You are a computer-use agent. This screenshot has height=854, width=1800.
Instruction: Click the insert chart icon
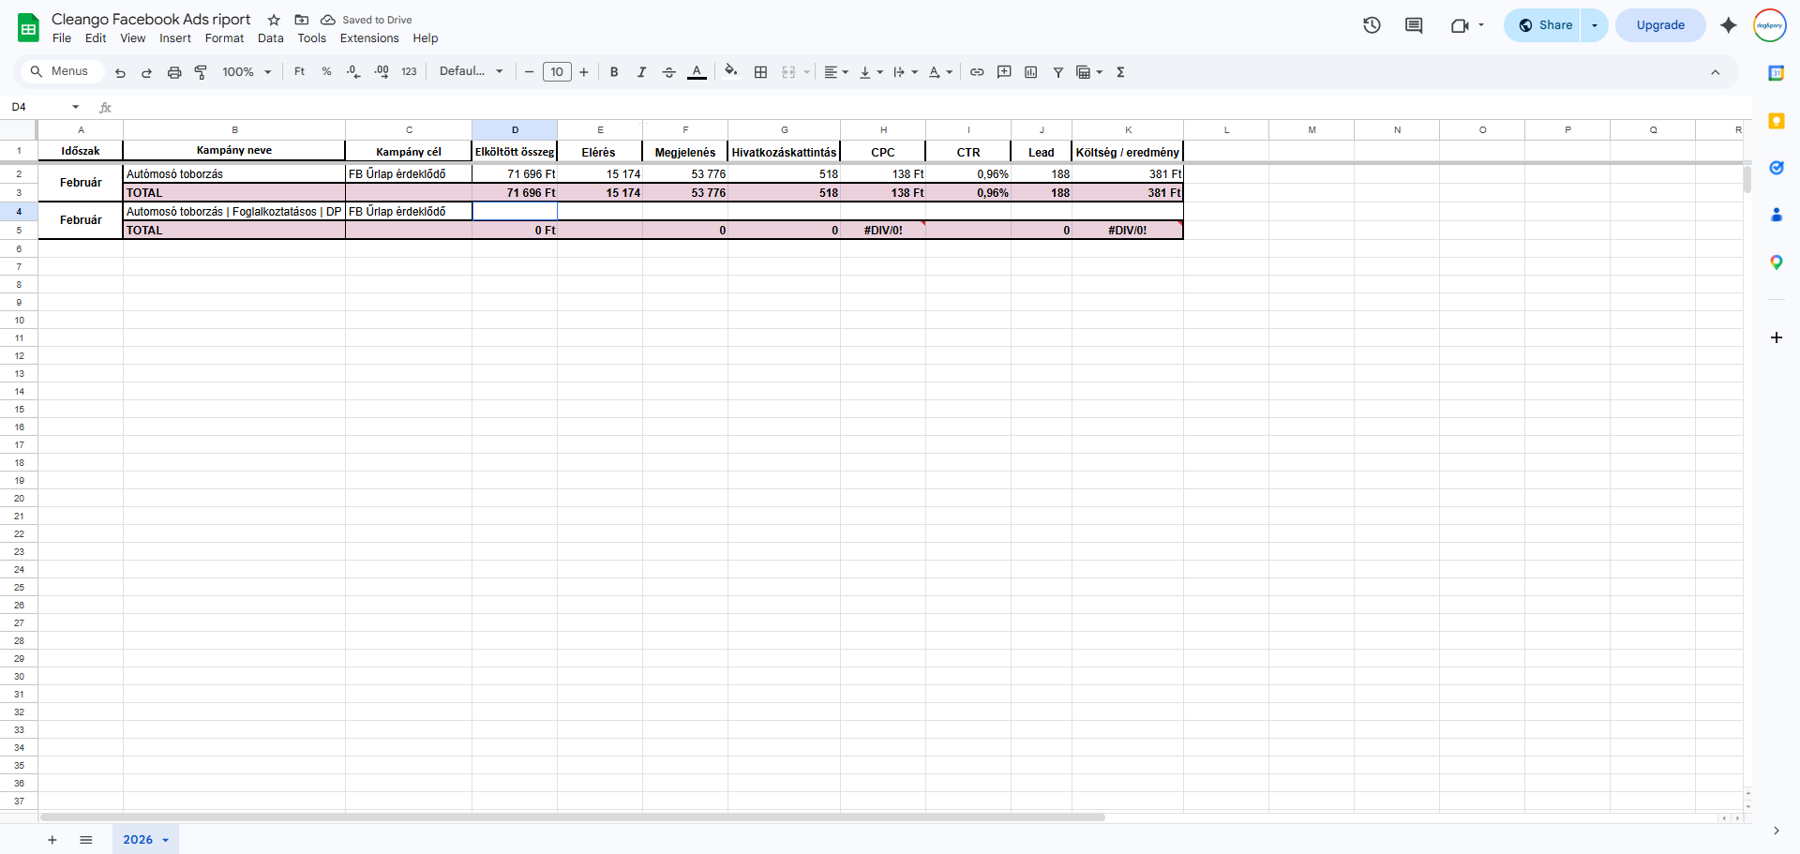[x=1031, y=72]
